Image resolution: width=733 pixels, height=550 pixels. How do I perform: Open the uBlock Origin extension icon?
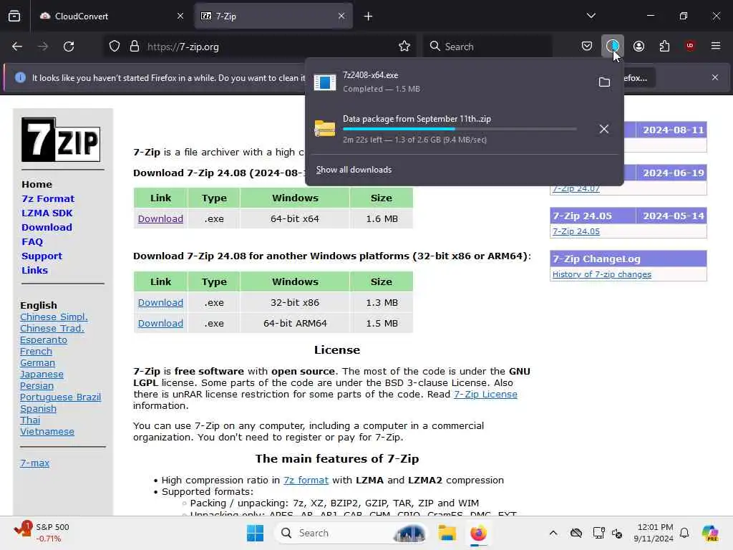click(690, 47)
